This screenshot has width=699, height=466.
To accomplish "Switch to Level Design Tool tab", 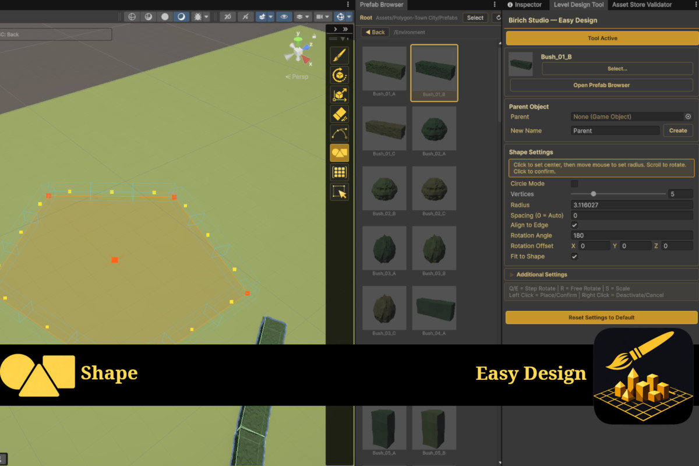I will [578, 5].
